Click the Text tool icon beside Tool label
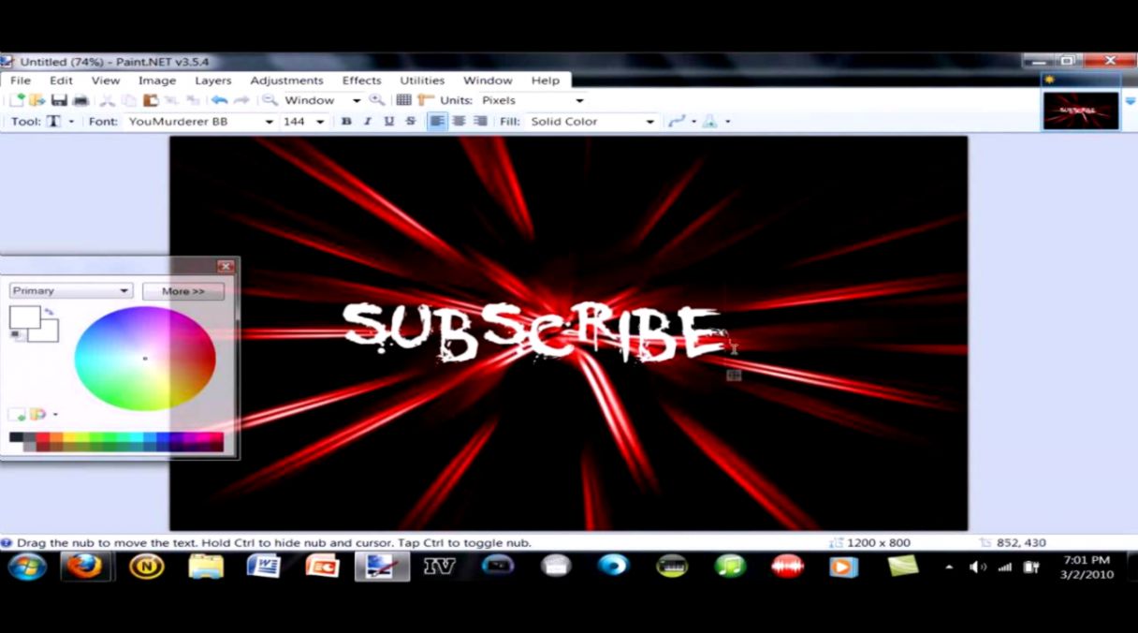This screenshot has height=633, width=1138. coord(54,122)
